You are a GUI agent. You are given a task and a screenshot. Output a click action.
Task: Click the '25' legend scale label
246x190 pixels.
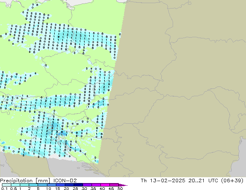75,188
